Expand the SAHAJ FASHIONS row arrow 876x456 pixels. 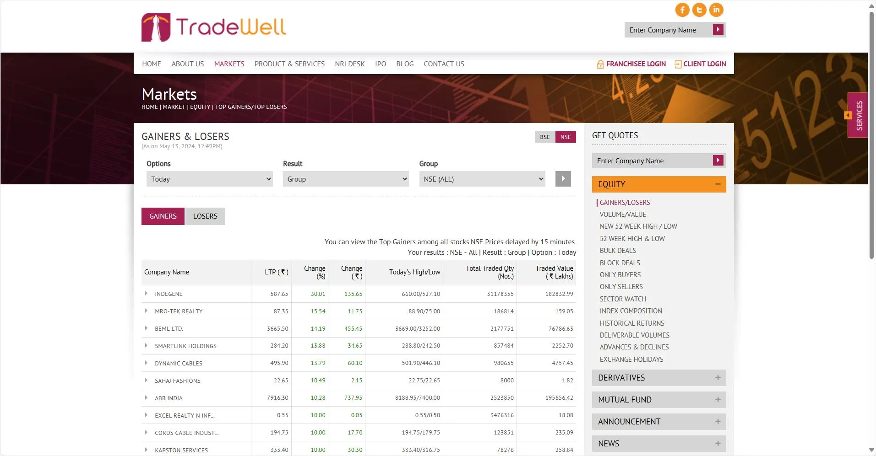(x=146, y=381)
